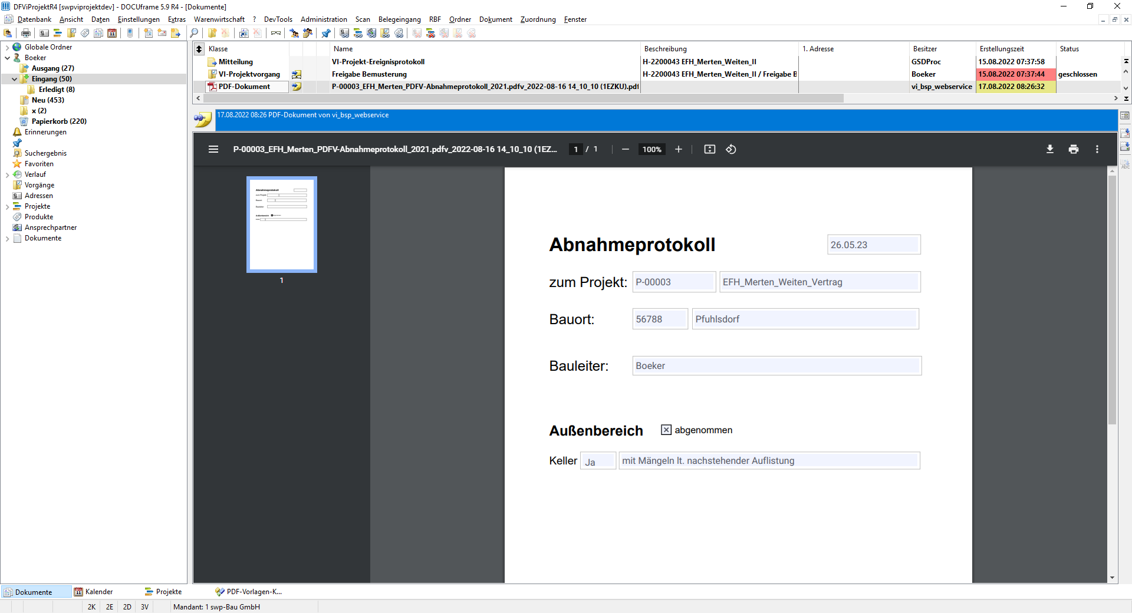Click the product tag toolbar icon
The height and width of the screenshot is (613, 1132).
(x=85, y=33)
